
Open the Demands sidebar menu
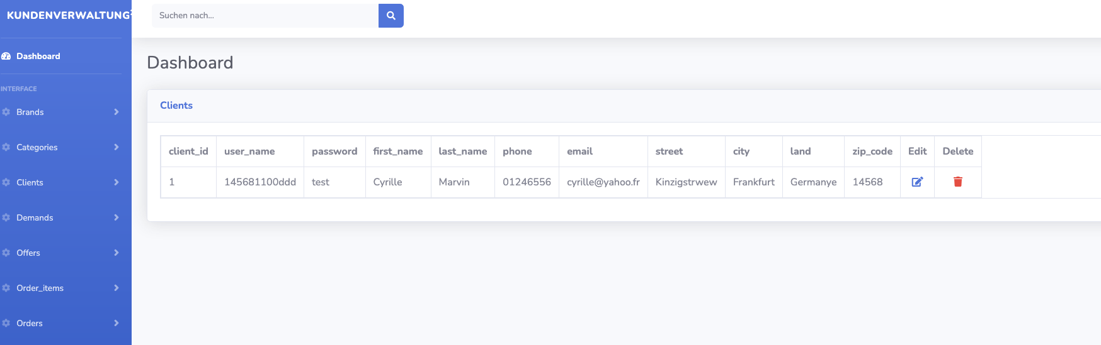tap(61, 217)
